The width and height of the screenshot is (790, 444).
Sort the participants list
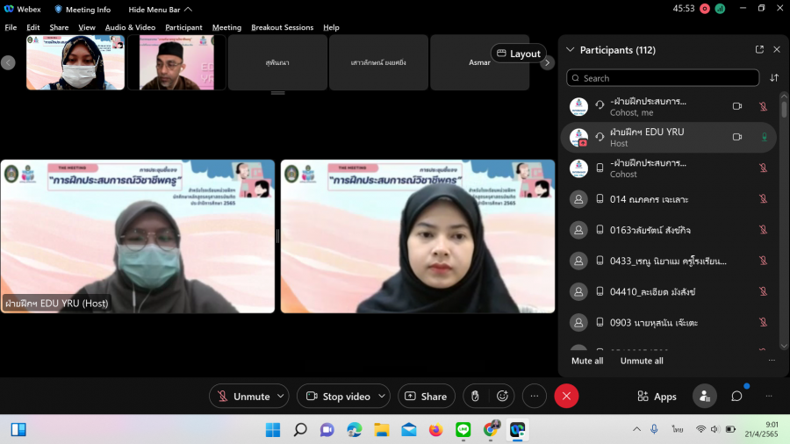(774, 78)
